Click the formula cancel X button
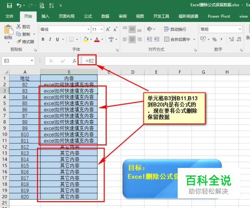This screenshot has height=208, width=250. (x=51, y=61)
